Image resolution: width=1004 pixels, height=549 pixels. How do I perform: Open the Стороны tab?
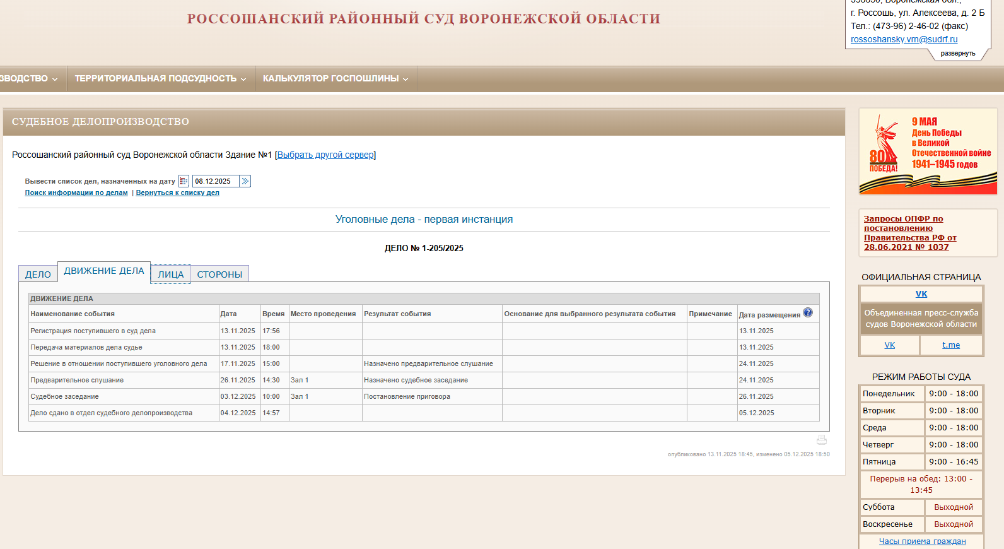coord(219,274)
